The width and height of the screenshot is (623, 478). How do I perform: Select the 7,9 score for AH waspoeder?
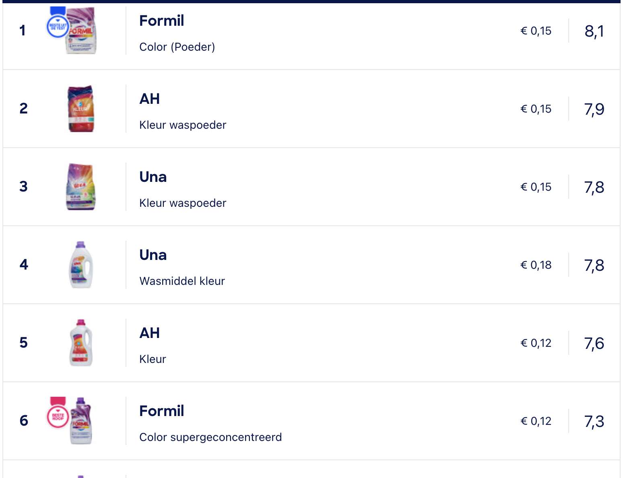coord(594,109)
